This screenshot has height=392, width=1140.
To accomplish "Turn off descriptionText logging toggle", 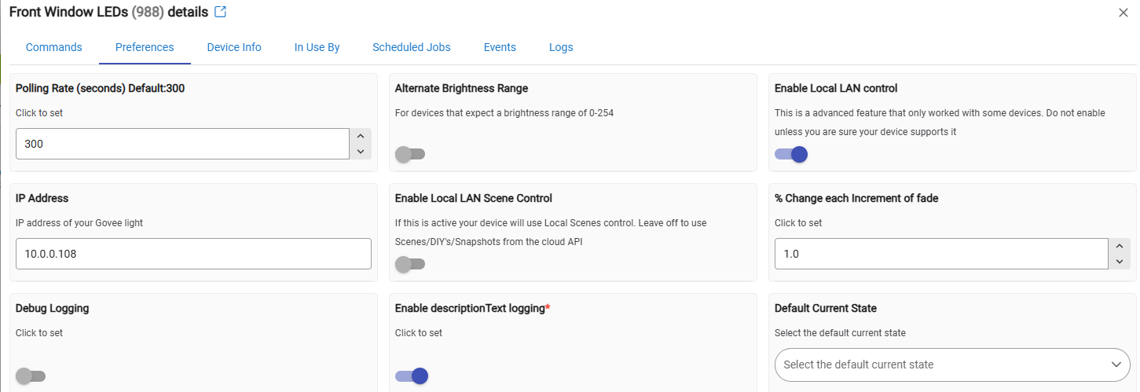I will 411,376.
